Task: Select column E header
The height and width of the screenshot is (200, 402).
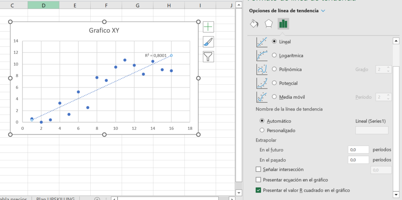Action: 75,5
